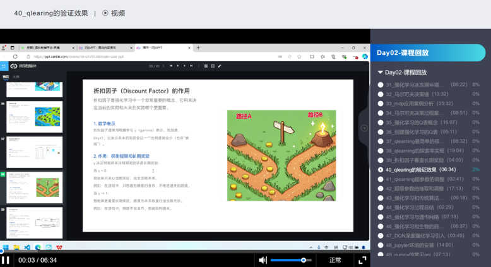Enter fullscreen video mode
Screen dimensions: 491x267
(362, 260)
